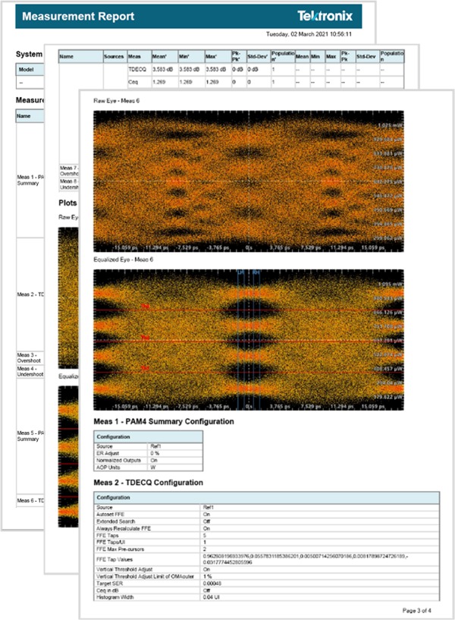Click the Always Recalculate FFE row label
This screenshot has height=620, width=455.
coord(124,529)
